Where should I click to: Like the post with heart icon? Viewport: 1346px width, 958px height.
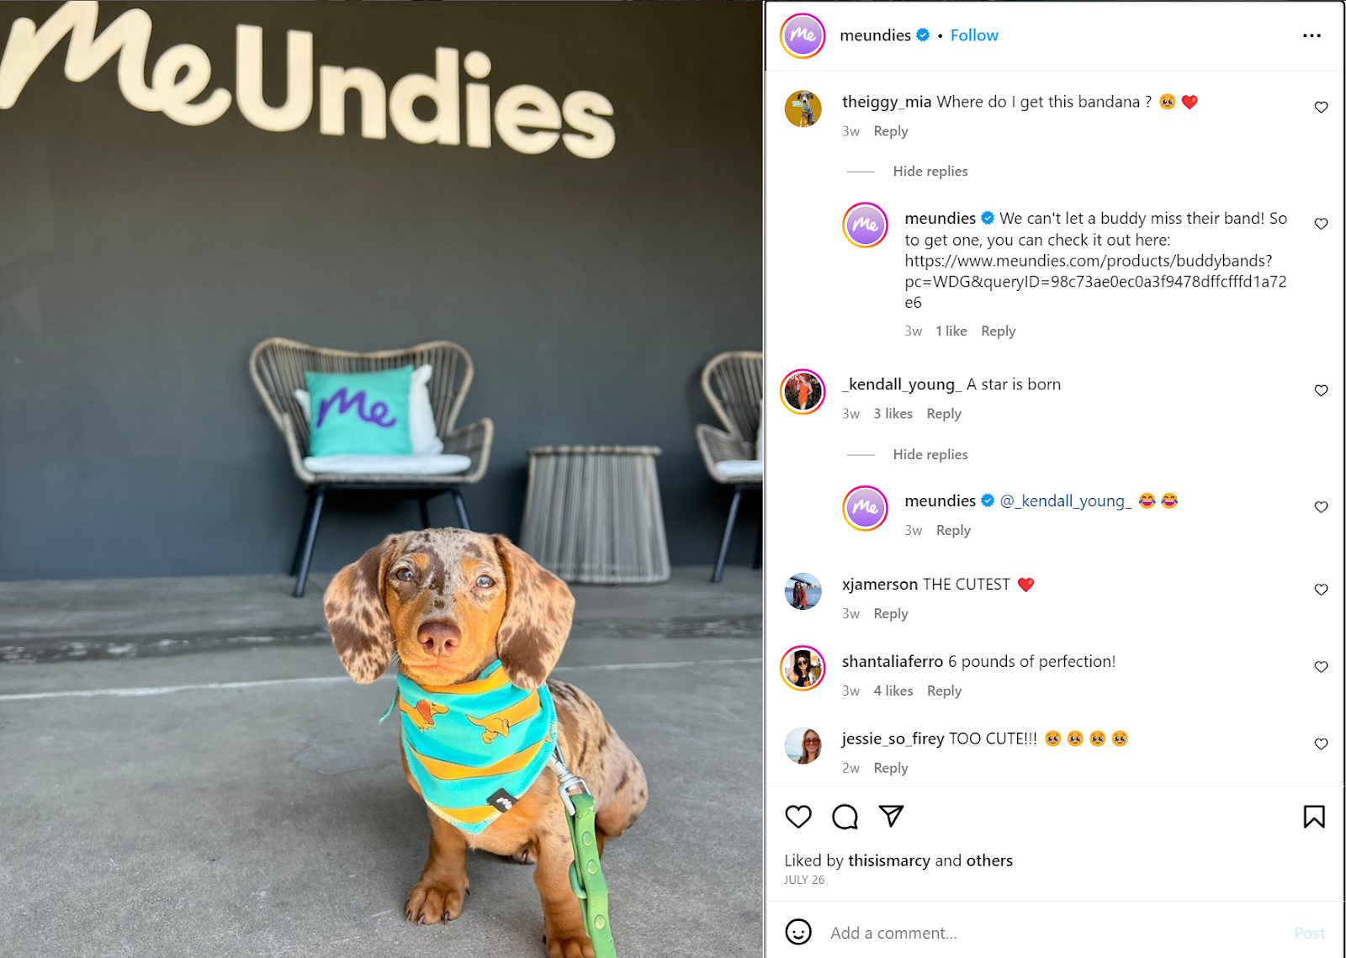coord(798,817)
